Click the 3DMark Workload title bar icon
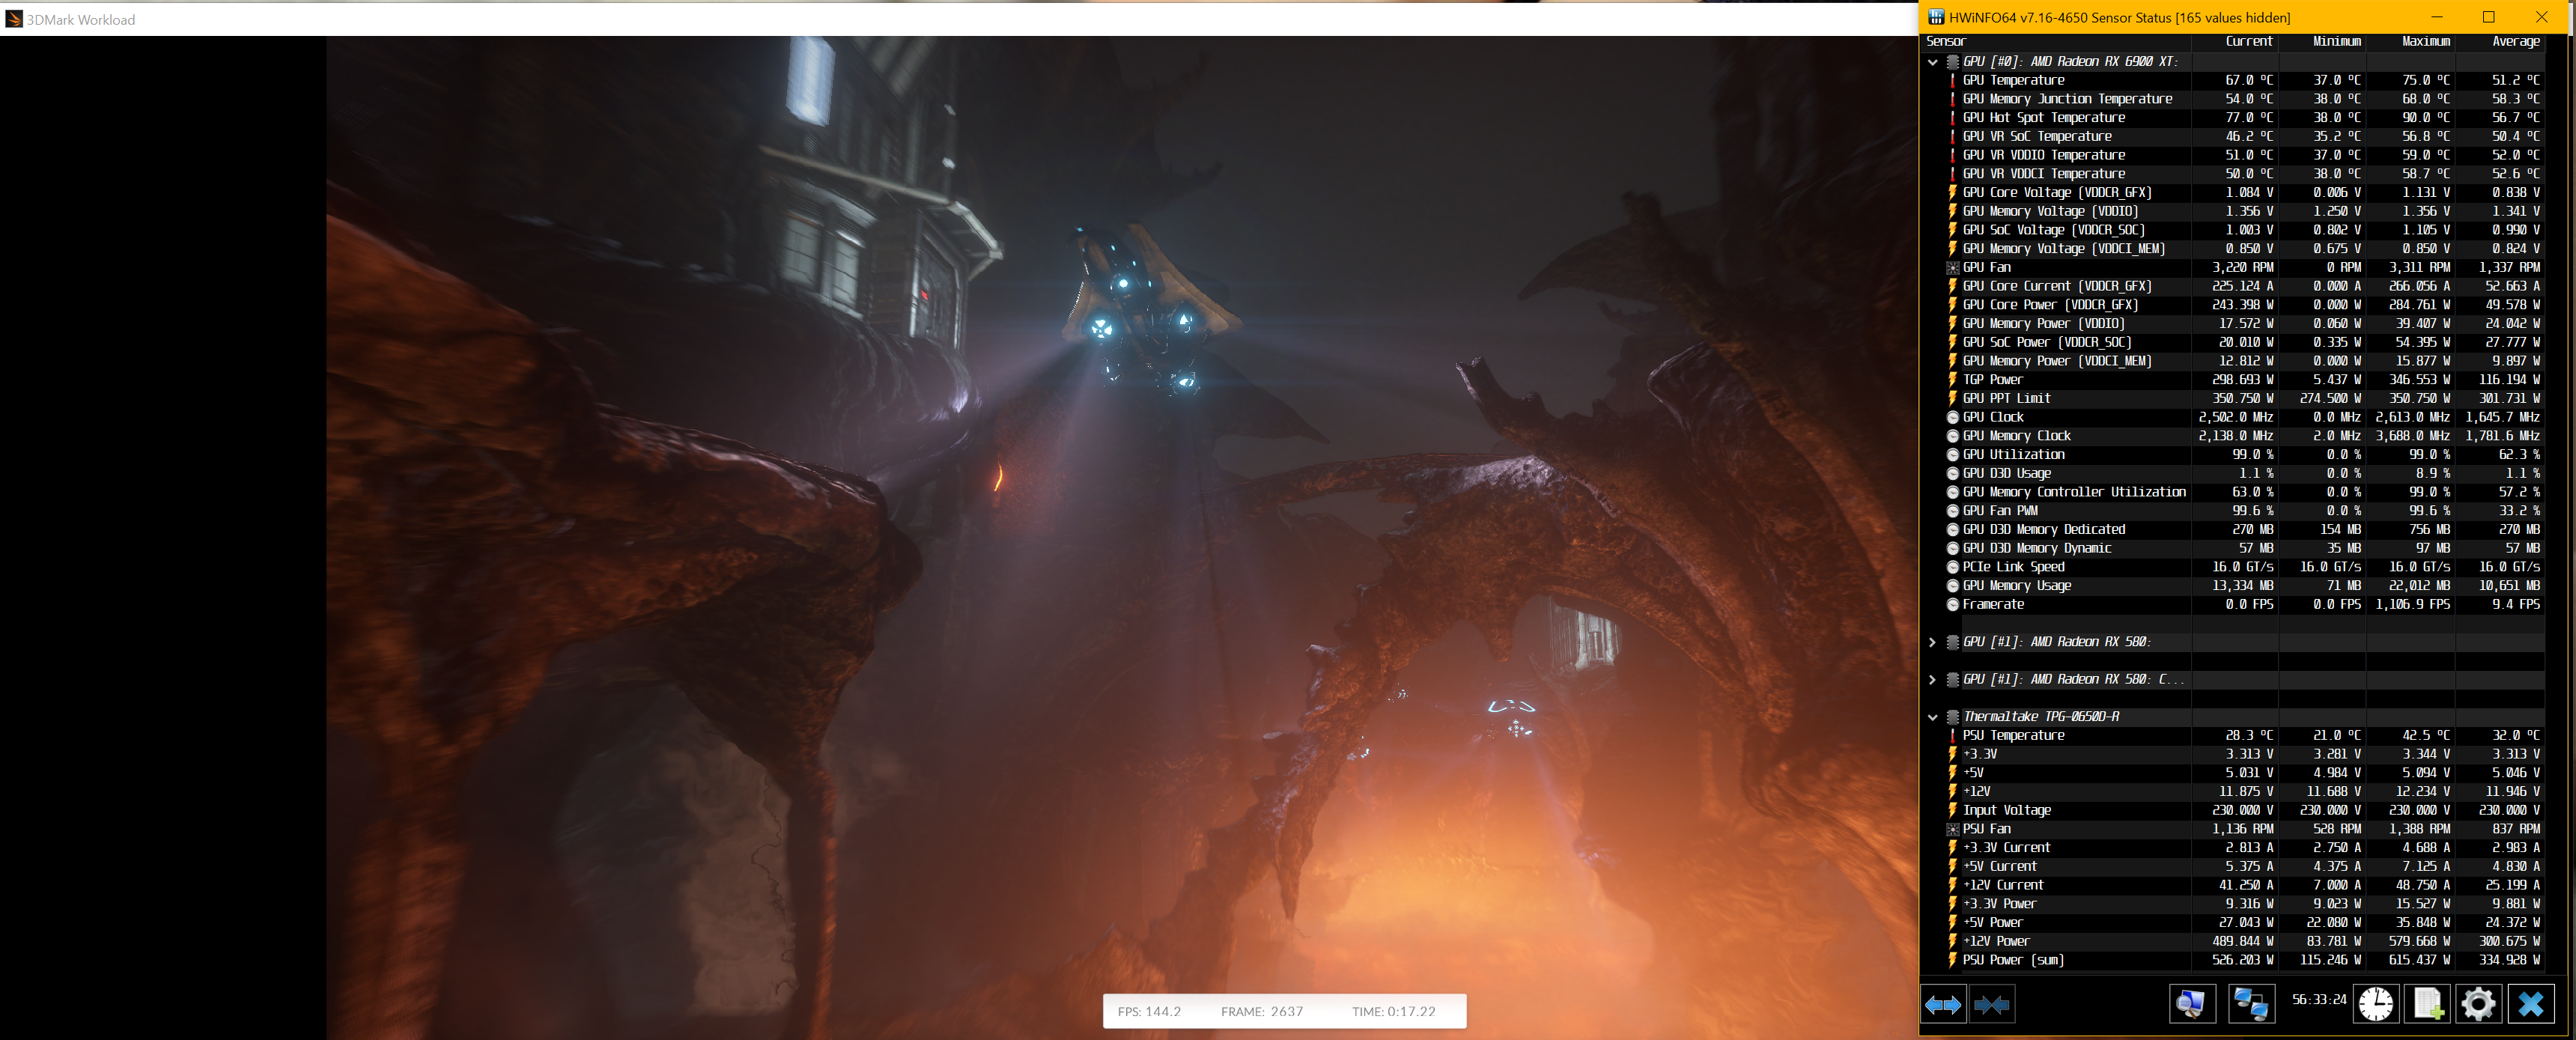This screenshot has height=1040, width=2576. [14, 19]
